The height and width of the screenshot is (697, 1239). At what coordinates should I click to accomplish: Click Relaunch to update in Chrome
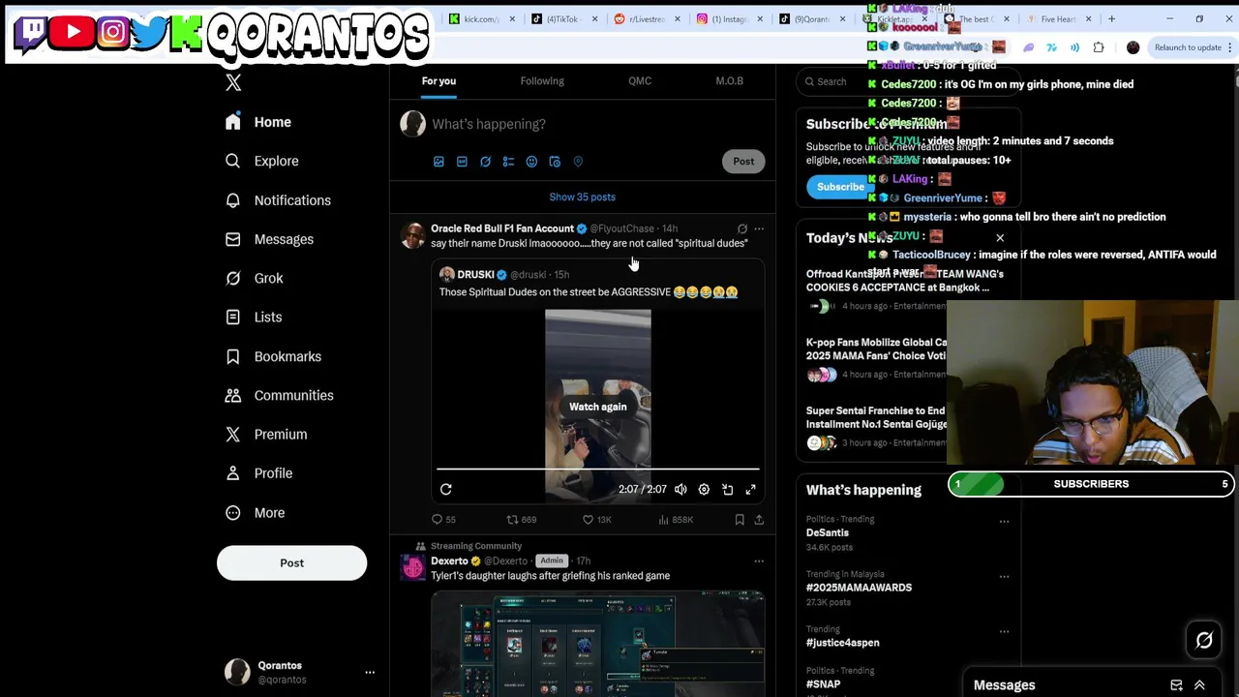click(1188, 47)
